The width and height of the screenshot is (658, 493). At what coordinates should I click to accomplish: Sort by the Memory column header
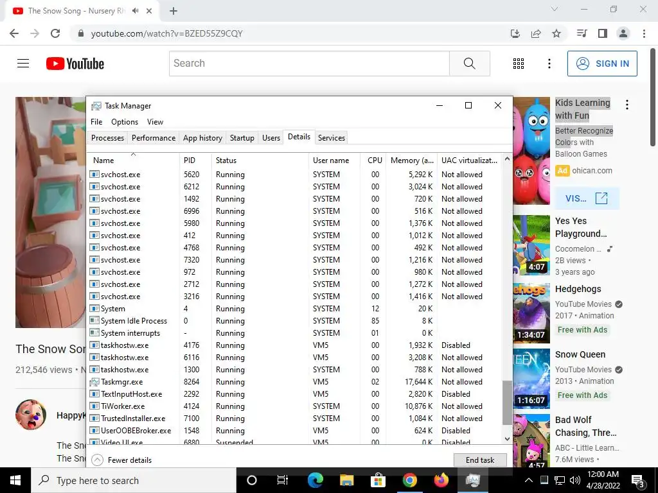pos(411,160)
